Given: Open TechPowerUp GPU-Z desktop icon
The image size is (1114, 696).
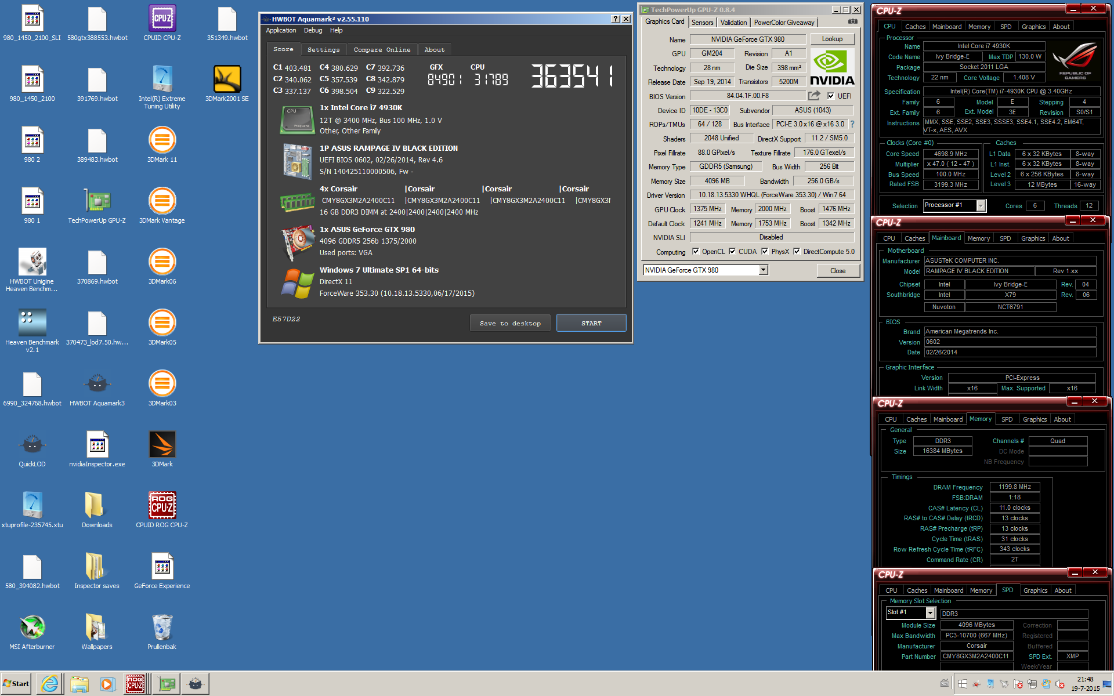Looking at the screenshot, I should click(97, 206).
